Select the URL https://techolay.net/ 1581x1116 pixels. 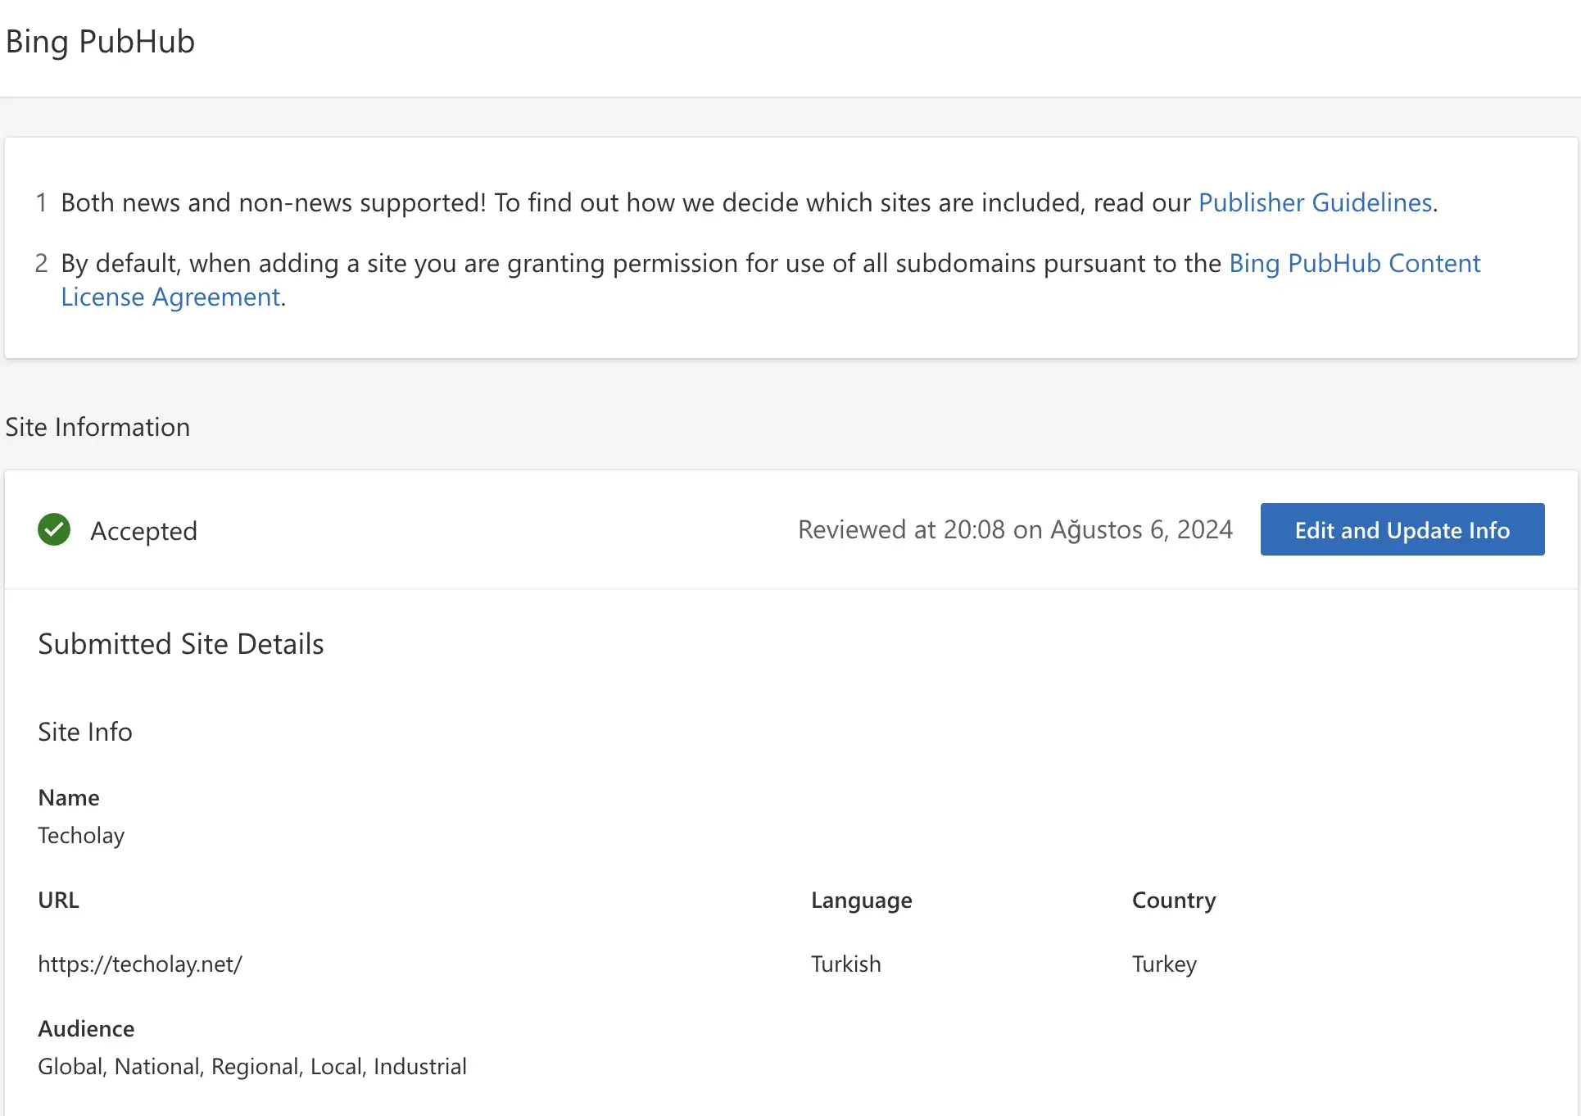[x=140, y=964]
